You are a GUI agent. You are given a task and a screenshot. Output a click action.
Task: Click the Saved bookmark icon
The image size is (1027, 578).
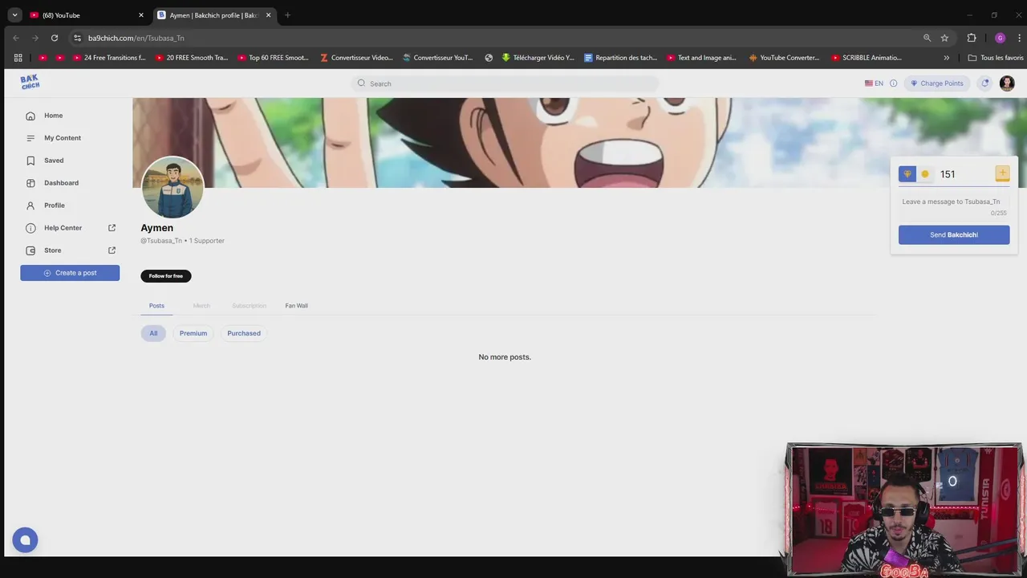(x=30, y=161)
